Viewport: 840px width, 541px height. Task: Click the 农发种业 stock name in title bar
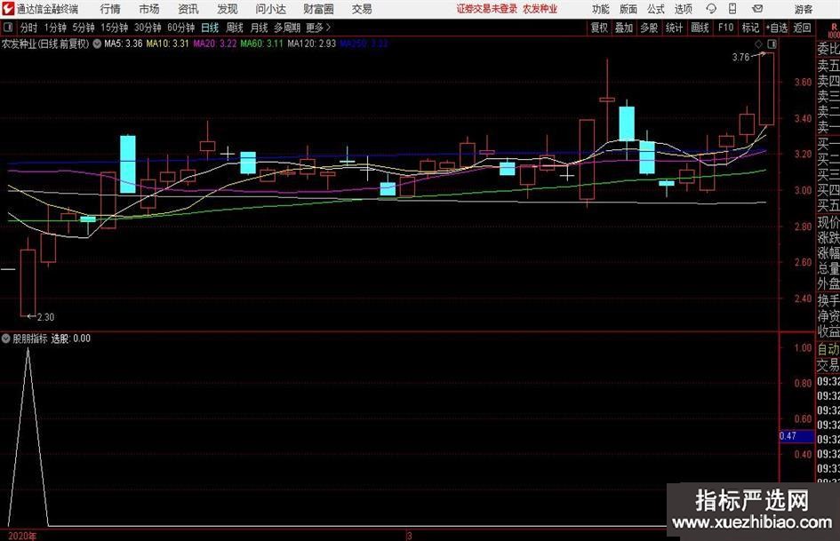point(540,9)
